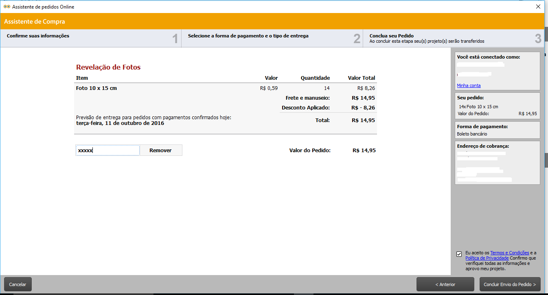View the 'Política de Privacidade' link
The width and height of the screenshot is (548, 295).
(487, 258)
